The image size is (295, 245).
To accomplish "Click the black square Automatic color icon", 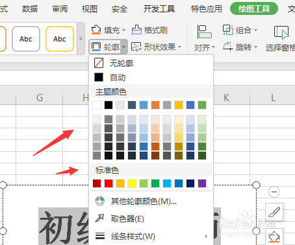I will (x=99, y=77).
